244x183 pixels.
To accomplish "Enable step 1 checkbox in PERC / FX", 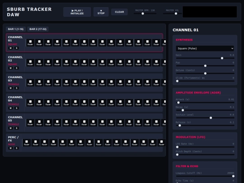I will 27,141.
